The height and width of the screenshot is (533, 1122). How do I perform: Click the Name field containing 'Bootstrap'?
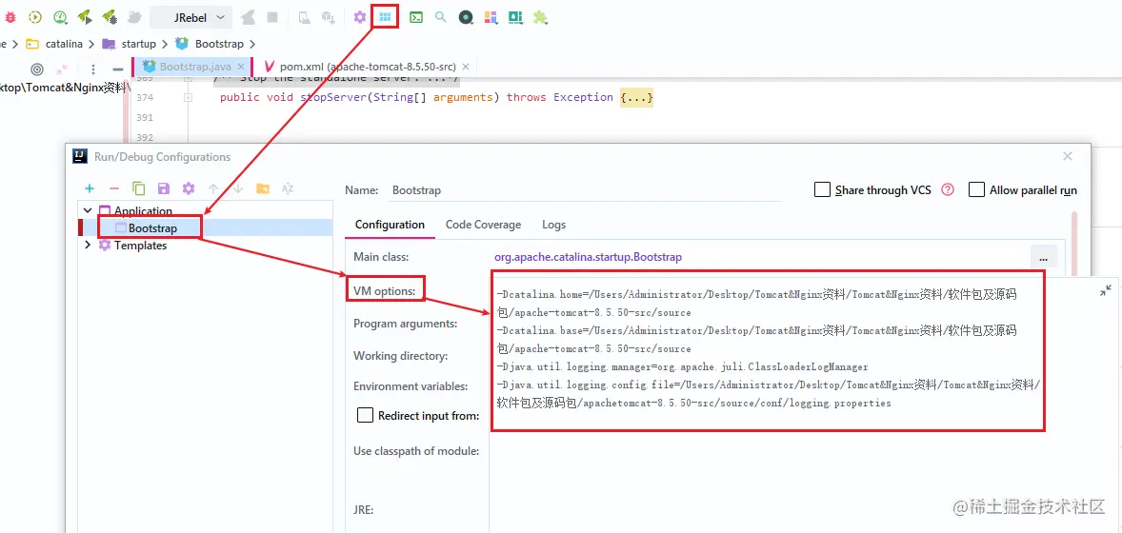(586, 190)
